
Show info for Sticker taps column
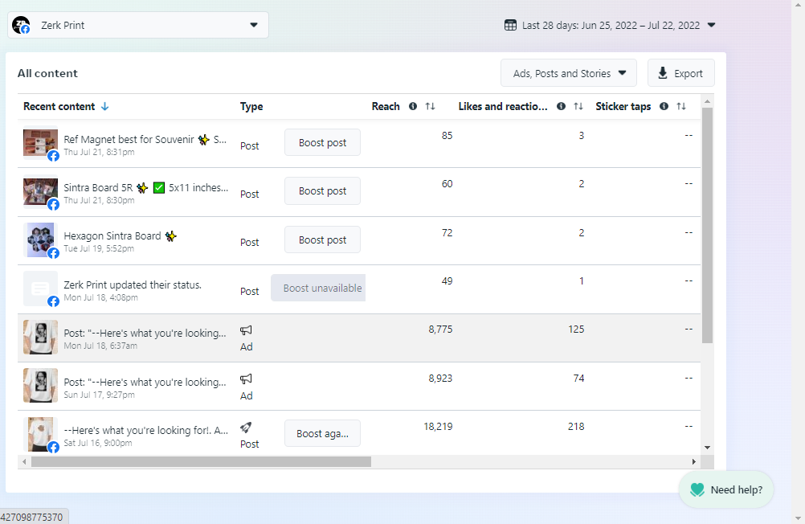664,106
